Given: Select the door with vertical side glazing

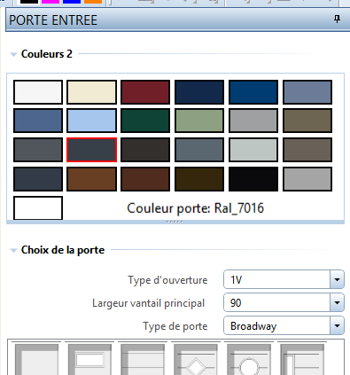Looking at the screenshot, I should (302, 358).
